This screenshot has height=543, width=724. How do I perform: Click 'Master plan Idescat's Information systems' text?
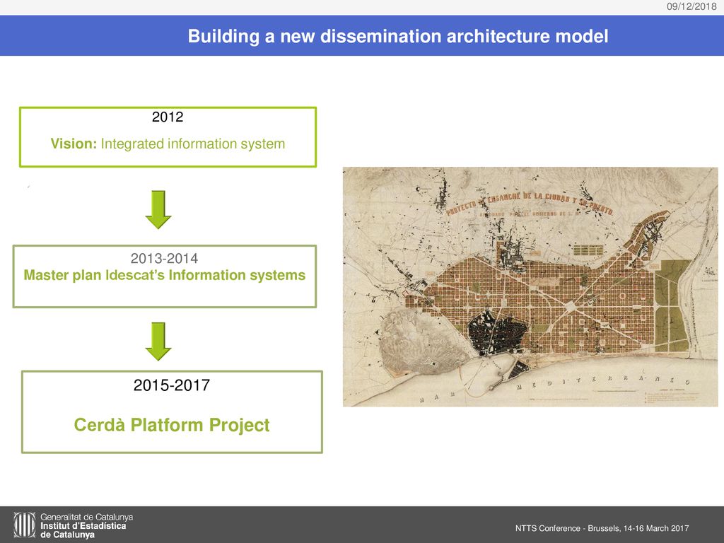click(x=164, y=275)
